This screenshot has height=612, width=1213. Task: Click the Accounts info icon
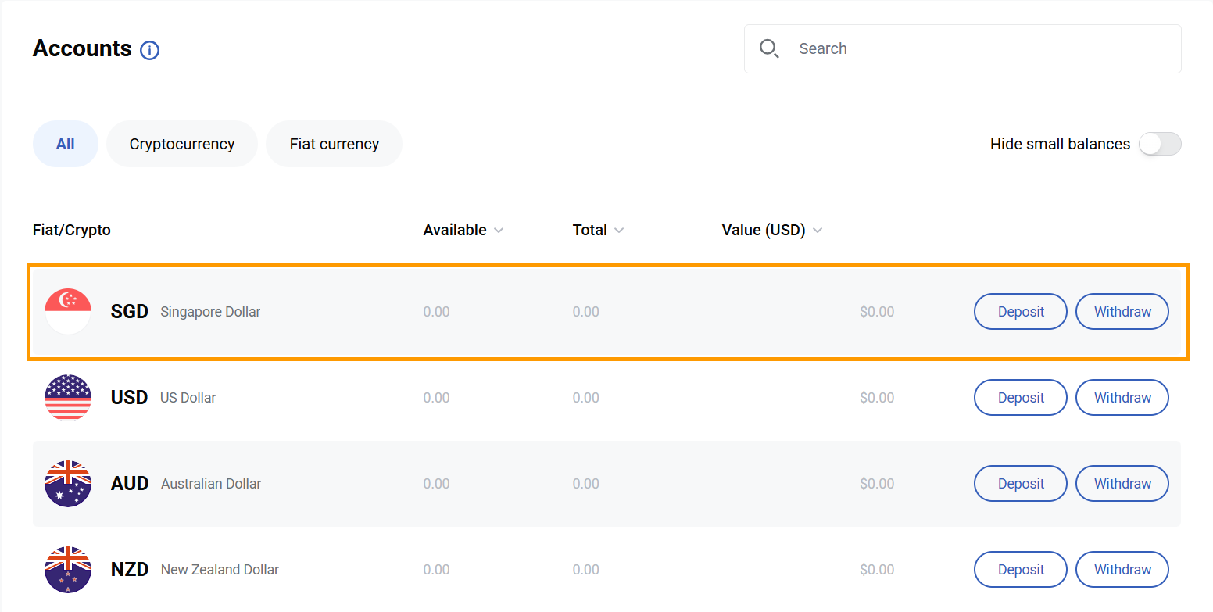pyautogui.click(x=149, y=51)
